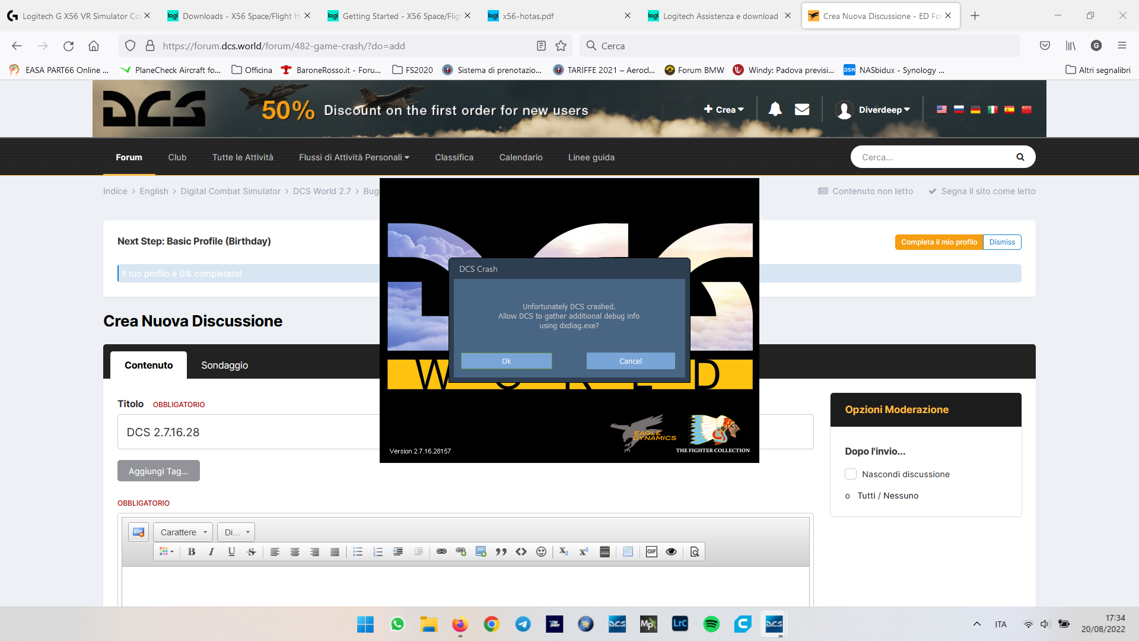Click Segna il sito come letto

pos(982,191)
